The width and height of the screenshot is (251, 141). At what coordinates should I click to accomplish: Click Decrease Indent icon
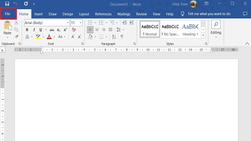(x=125, y=23)
